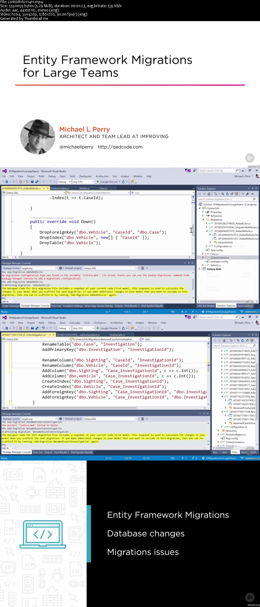Open Any CPU platform dropdown in ToInvestigation window

[x=83, y=328]
